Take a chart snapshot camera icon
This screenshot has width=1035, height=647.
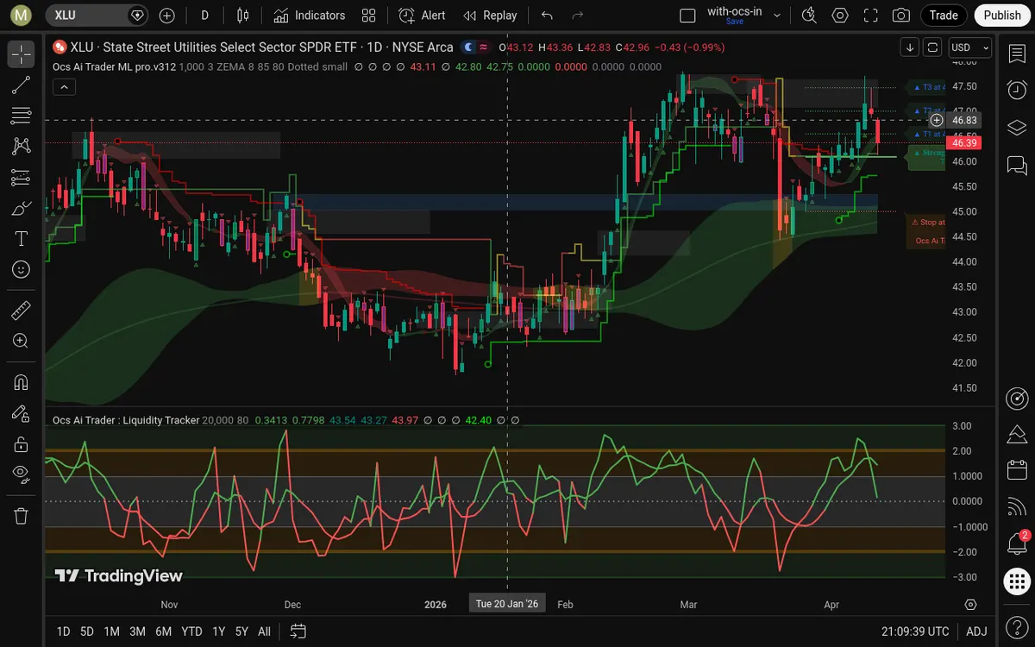[x=901, y=16]
